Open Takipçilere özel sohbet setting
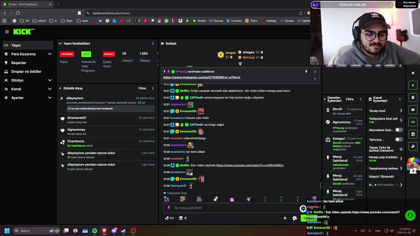The height and width of the screenshot is (236, 420). (385, 120)
